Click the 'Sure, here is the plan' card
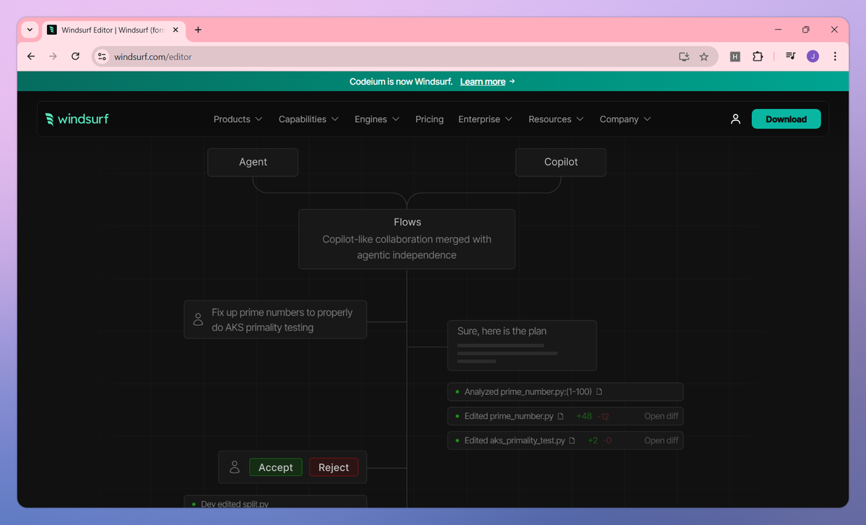This screenshot has width=866, height=525. coord(522,345)
